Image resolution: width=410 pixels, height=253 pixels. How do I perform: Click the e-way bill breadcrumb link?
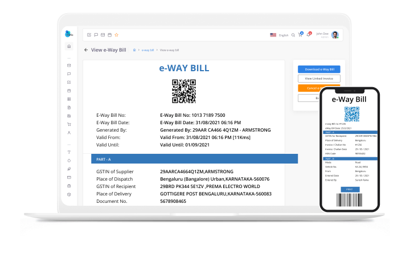click(147, 50)
